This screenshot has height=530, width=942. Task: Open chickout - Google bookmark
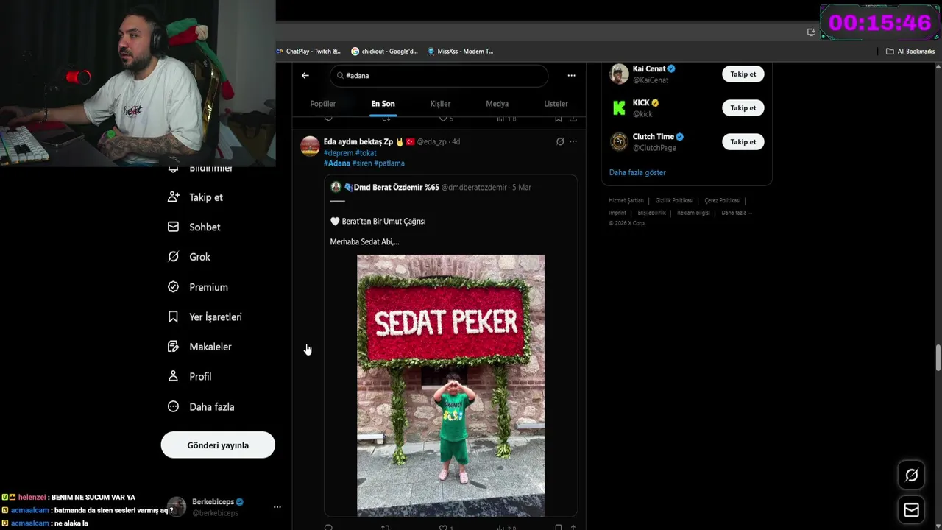[x=384, y=52]
